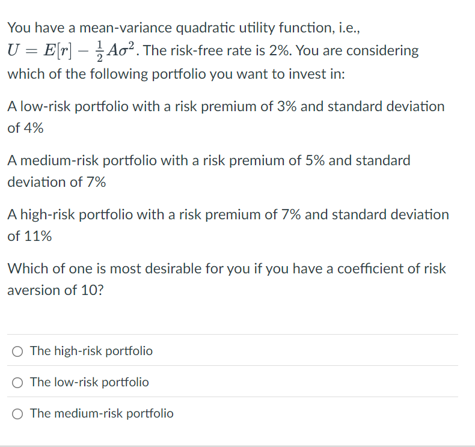475x447 pixels.
Task: Choose the medium-risk portfolio radio button
Action: point(17,414)
